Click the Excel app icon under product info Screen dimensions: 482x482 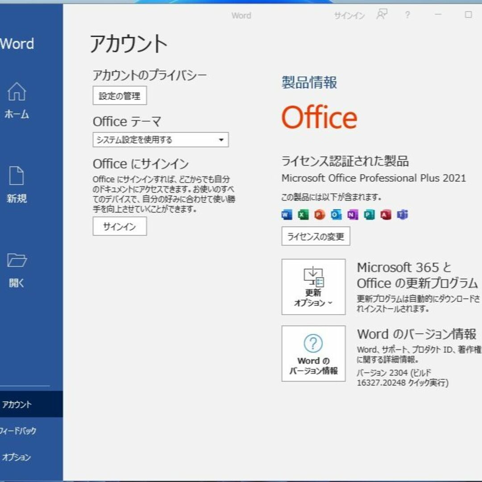[x=303, y=215]
